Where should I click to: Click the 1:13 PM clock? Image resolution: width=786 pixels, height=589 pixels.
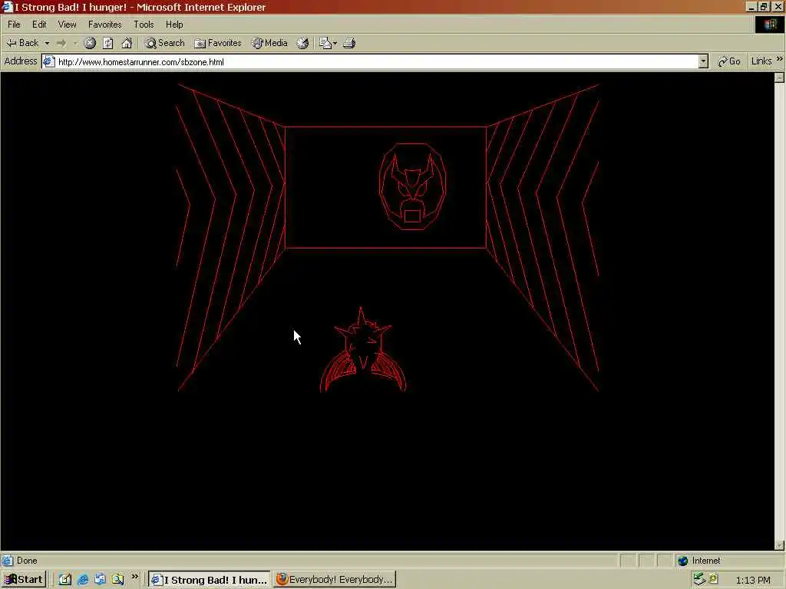coord(753,580)
